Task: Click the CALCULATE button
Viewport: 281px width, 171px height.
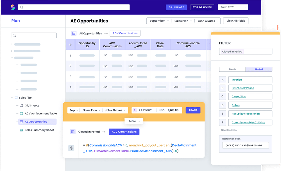Action: (x=176, y=7)
